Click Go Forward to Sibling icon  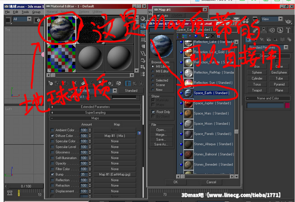click(140, 83)
